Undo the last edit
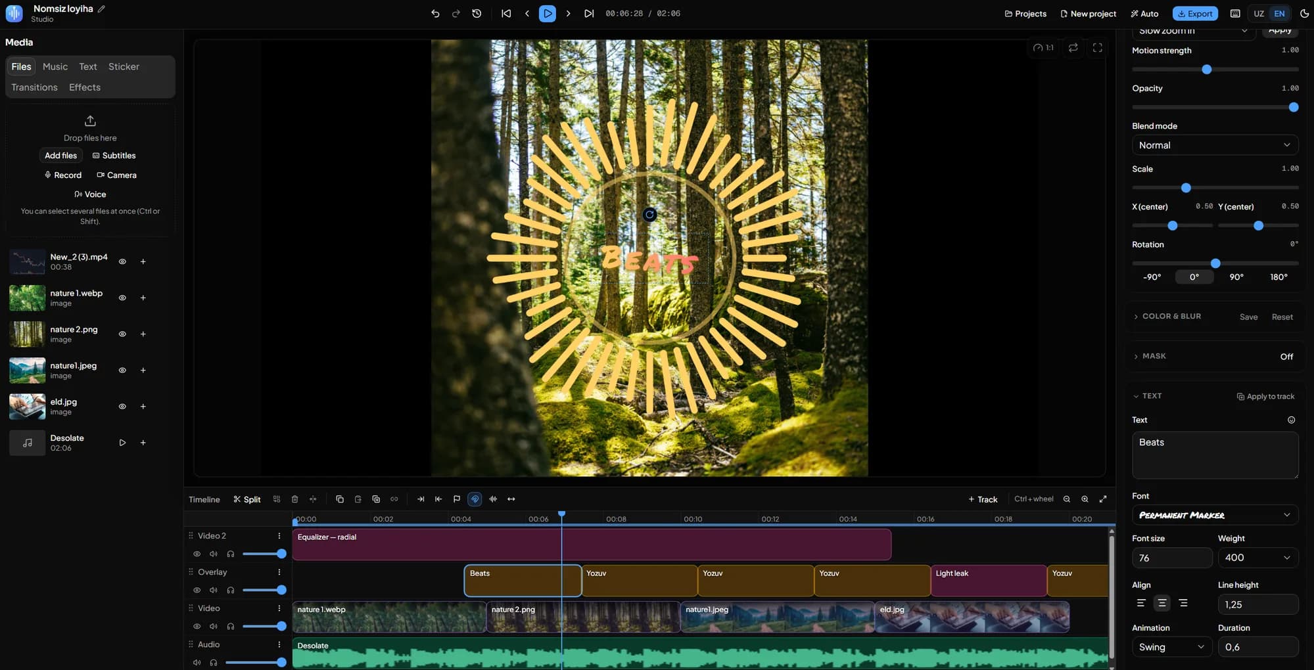This screenshot has height=670, width=1314. point(435,13)
